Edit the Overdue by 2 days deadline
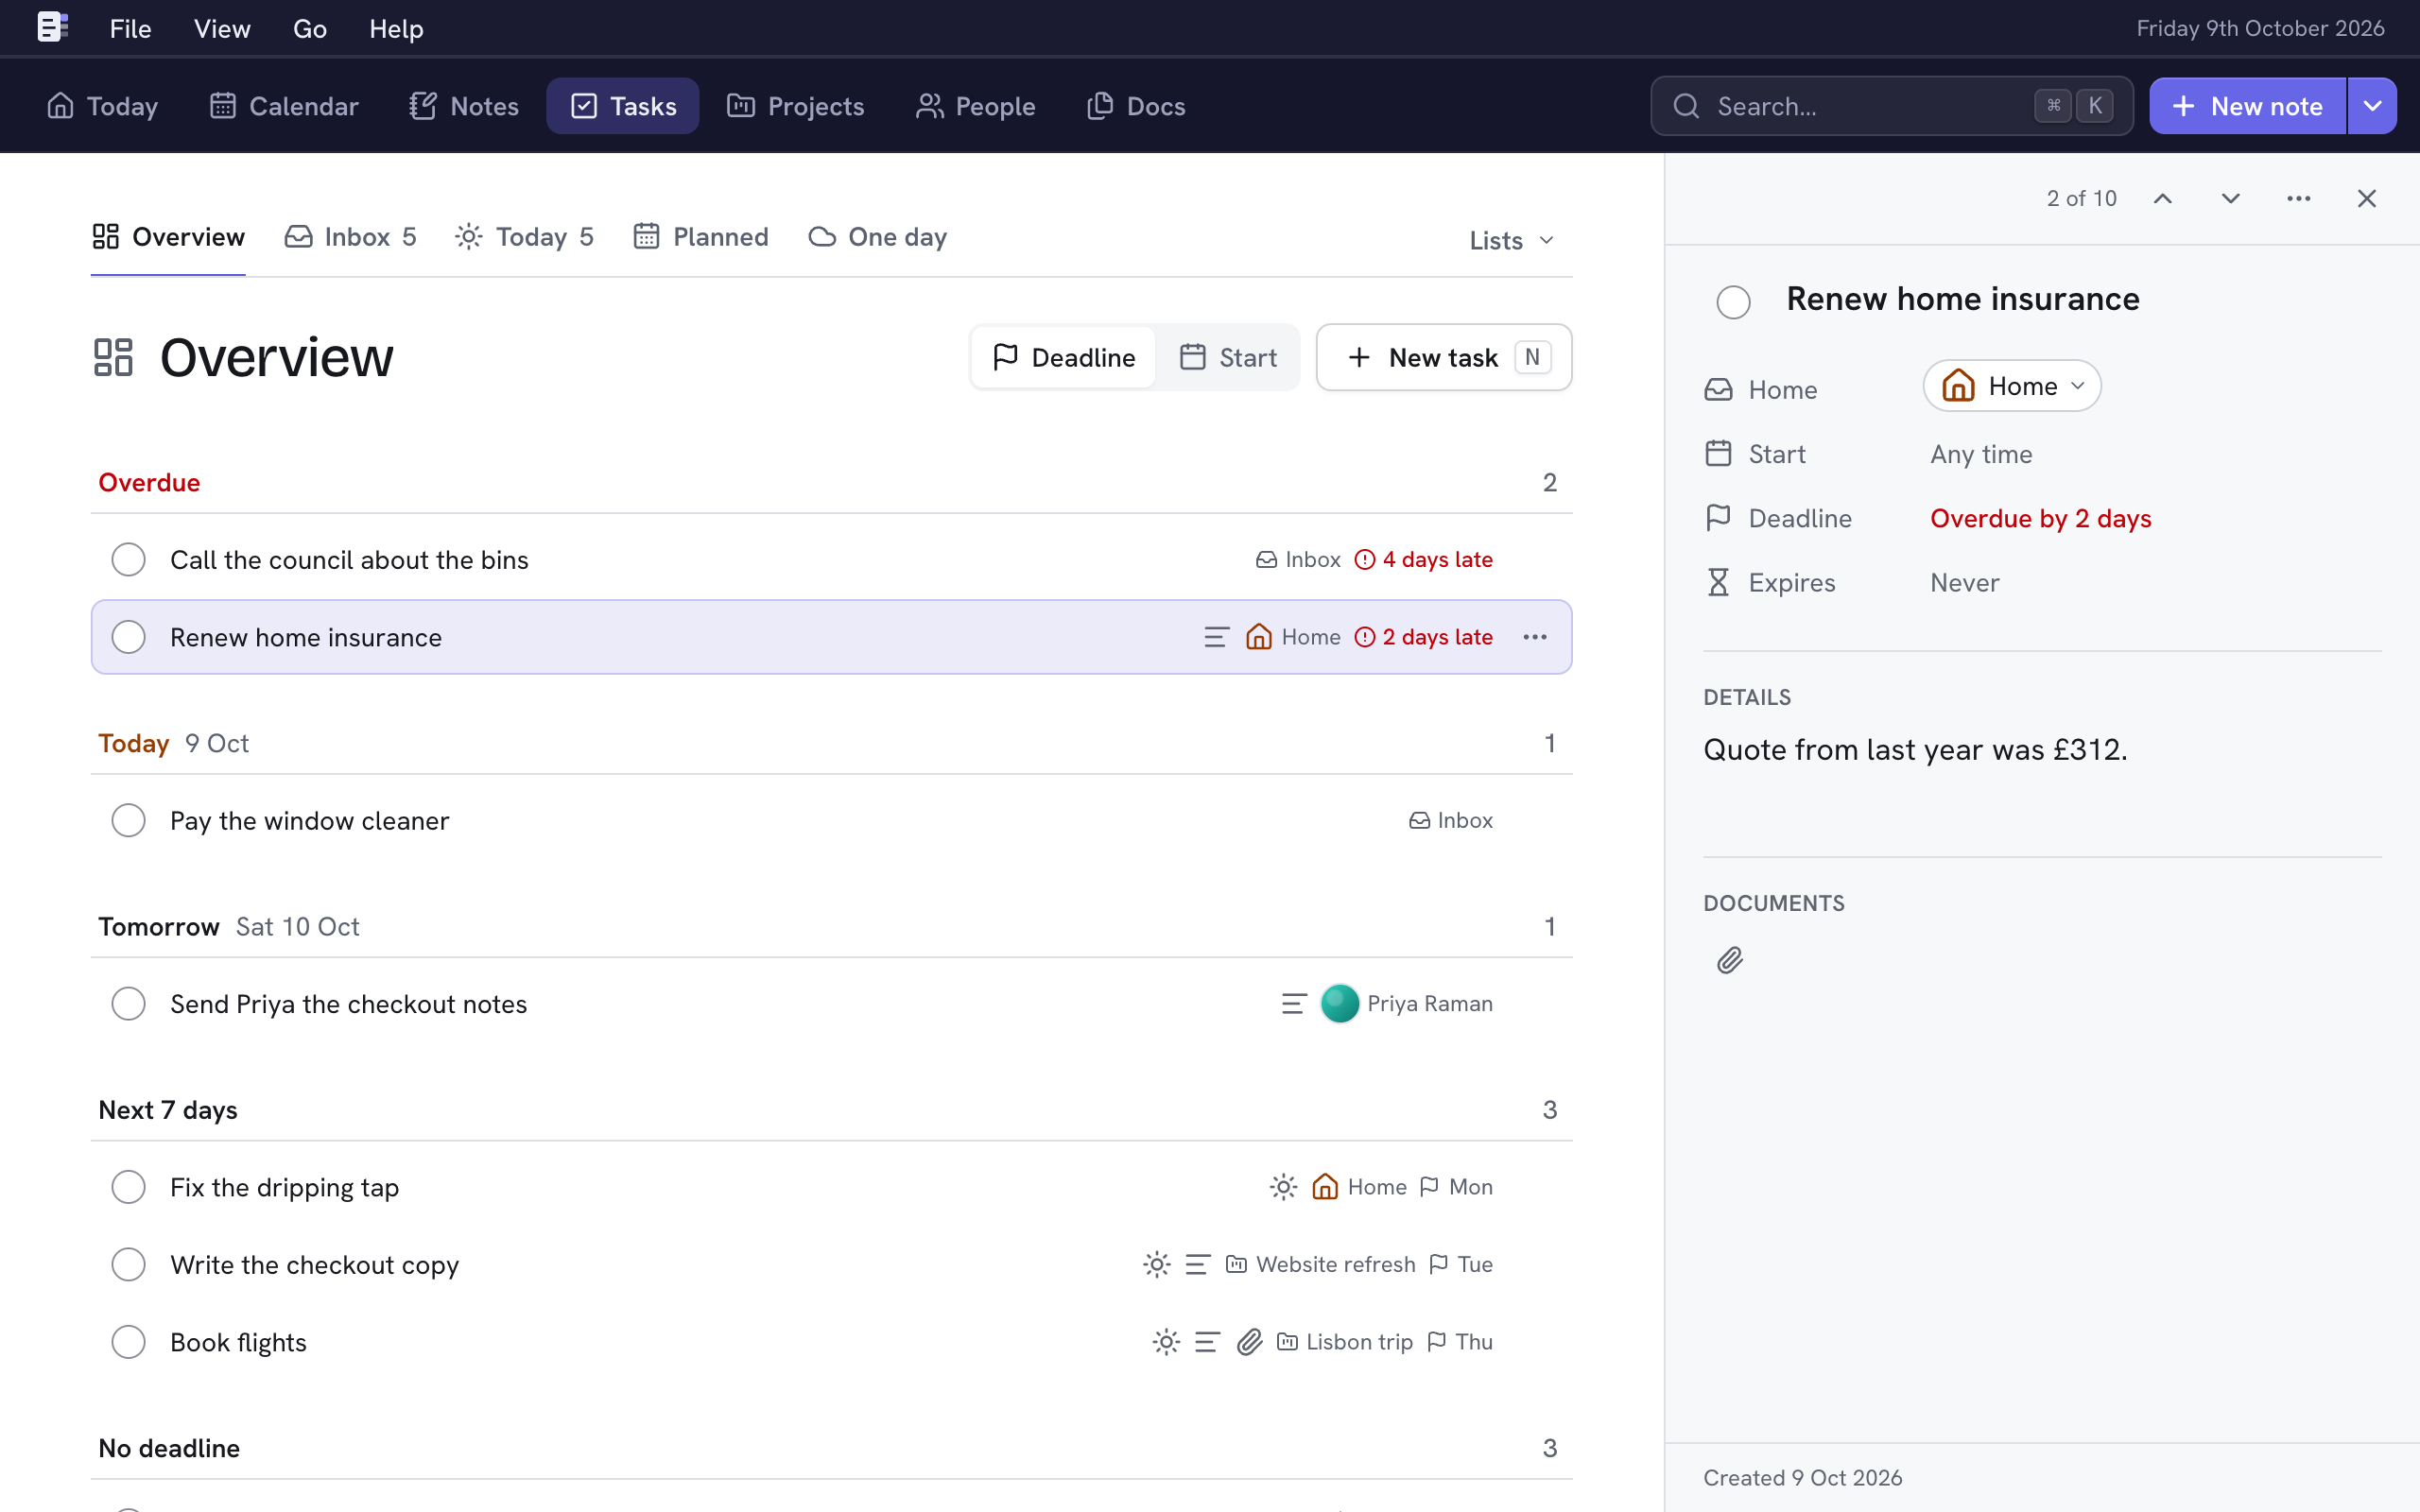The image size is (2420, 1512). coord(2040,518)
